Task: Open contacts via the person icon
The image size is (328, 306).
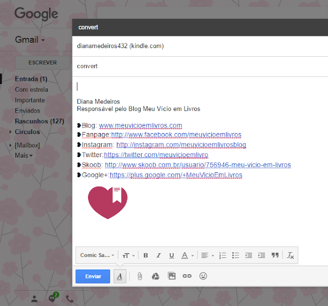Action: click(x=34, y=299)
